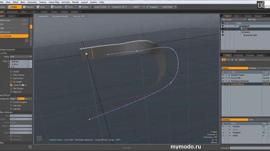Open the System menu
The image size is (270, 151).
click(x=94, y=2)
